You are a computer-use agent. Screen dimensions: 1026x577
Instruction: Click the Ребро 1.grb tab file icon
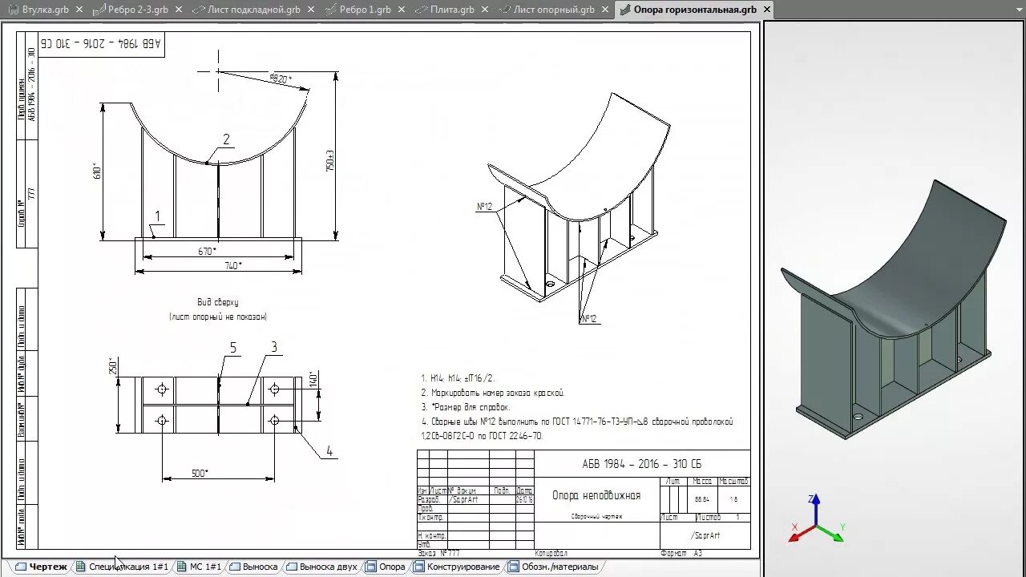coord(332,10)
